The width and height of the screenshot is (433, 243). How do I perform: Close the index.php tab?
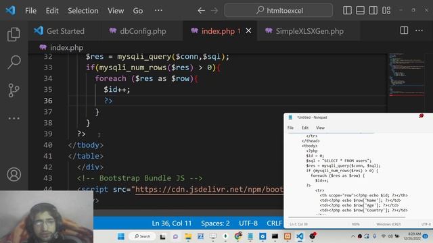[248, 31]
